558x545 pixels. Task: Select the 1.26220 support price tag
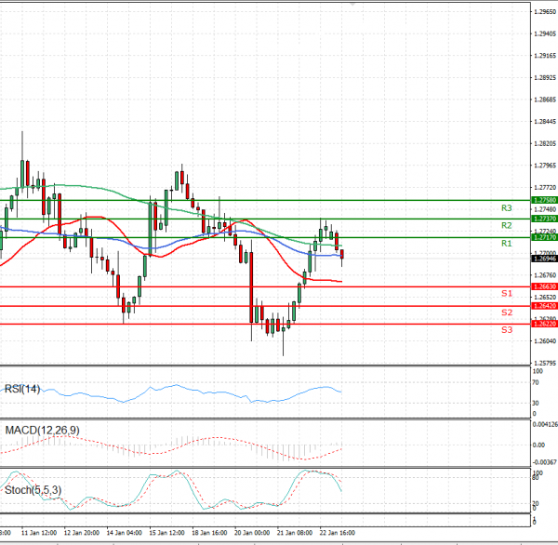tap(544, 324)
